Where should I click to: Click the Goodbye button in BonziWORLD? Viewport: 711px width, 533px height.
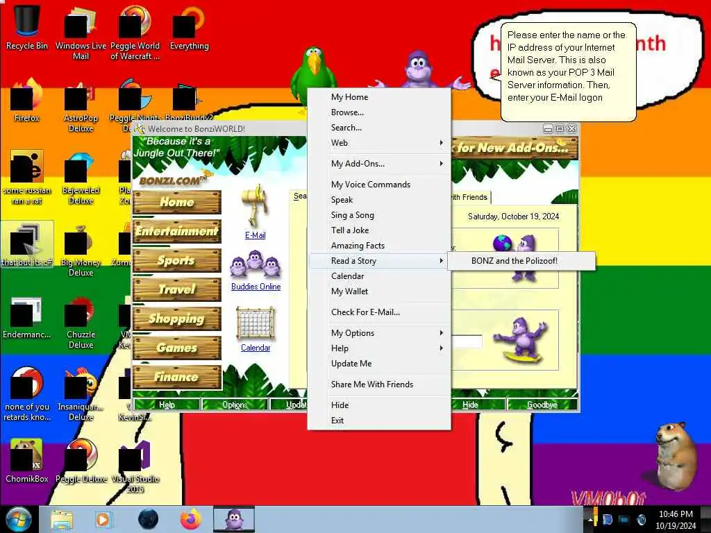542,405
